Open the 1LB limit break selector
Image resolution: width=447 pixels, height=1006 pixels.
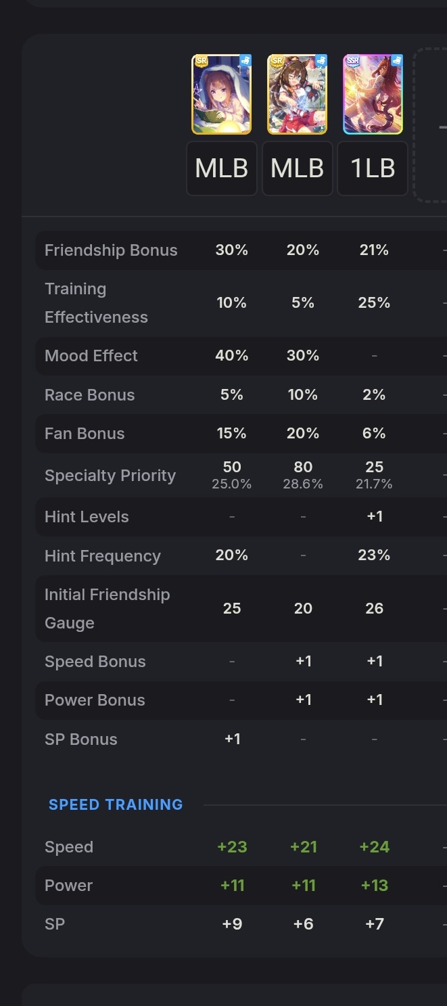pyautogui.click(x=373, y=168)
